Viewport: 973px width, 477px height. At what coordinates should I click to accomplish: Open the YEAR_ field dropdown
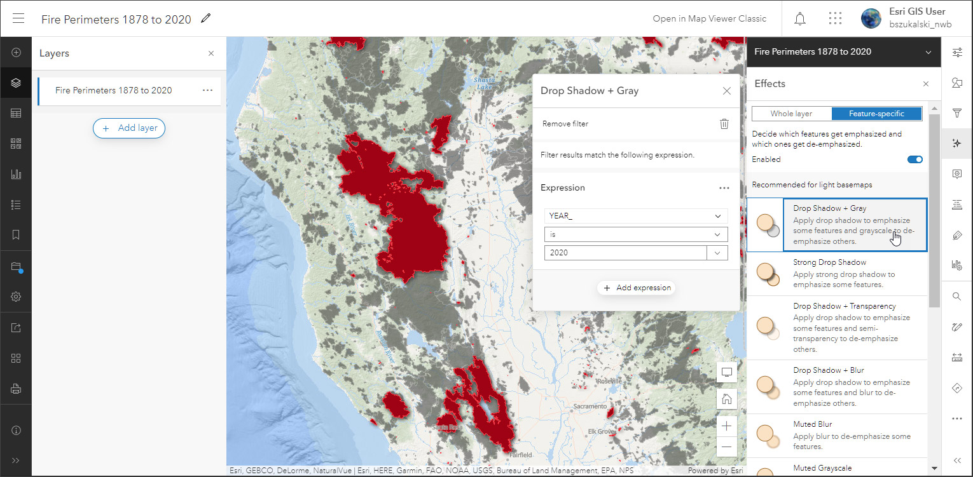(636, 216)
